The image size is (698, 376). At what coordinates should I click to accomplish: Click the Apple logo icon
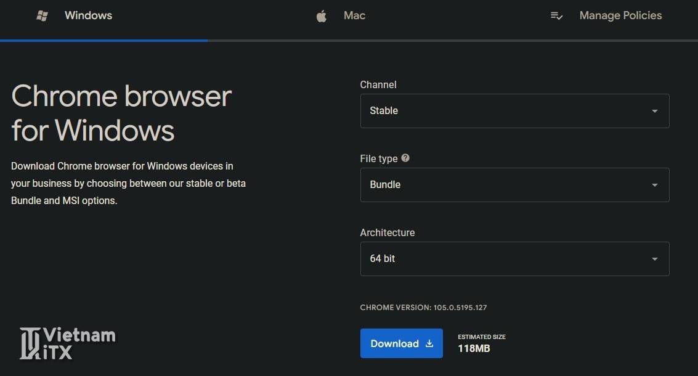click(x=321, y=16)
